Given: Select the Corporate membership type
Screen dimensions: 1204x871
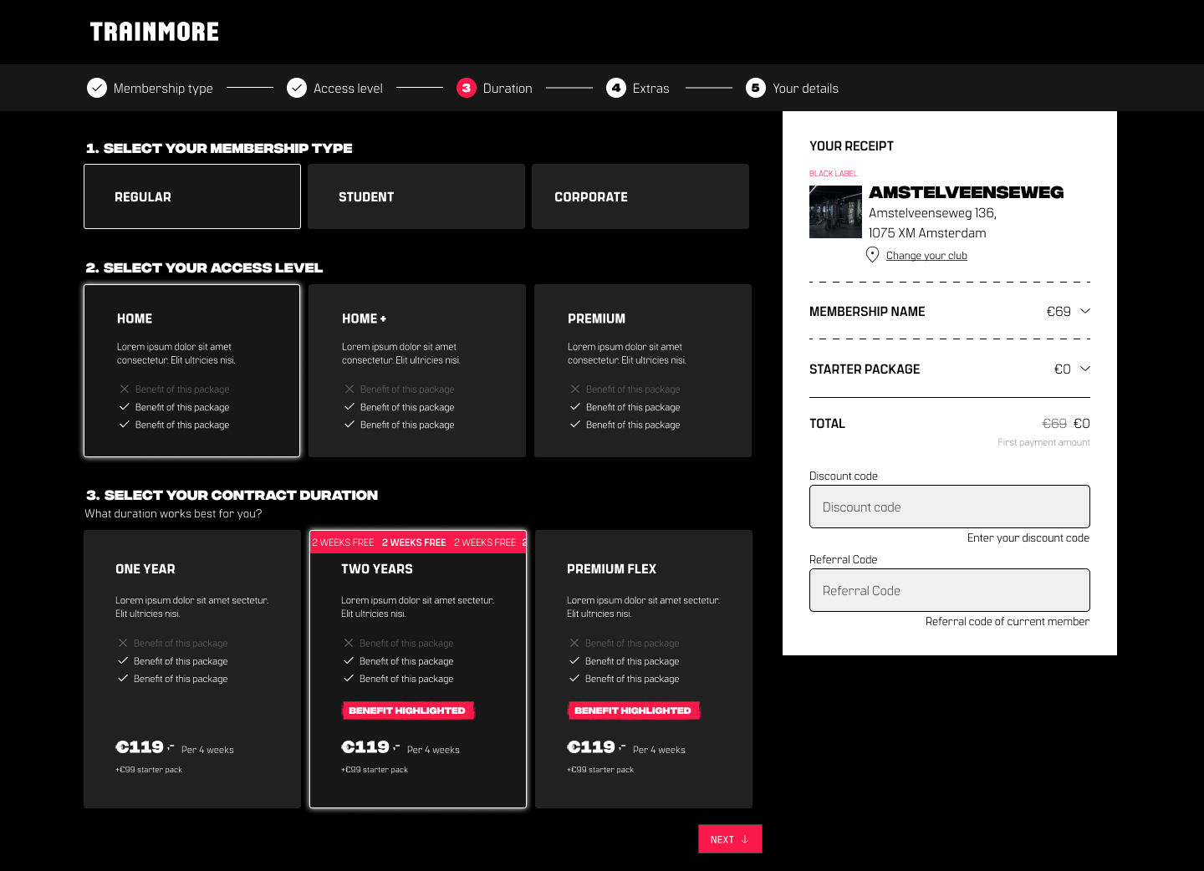Looking at the screenshot, I should coord(640,196).
